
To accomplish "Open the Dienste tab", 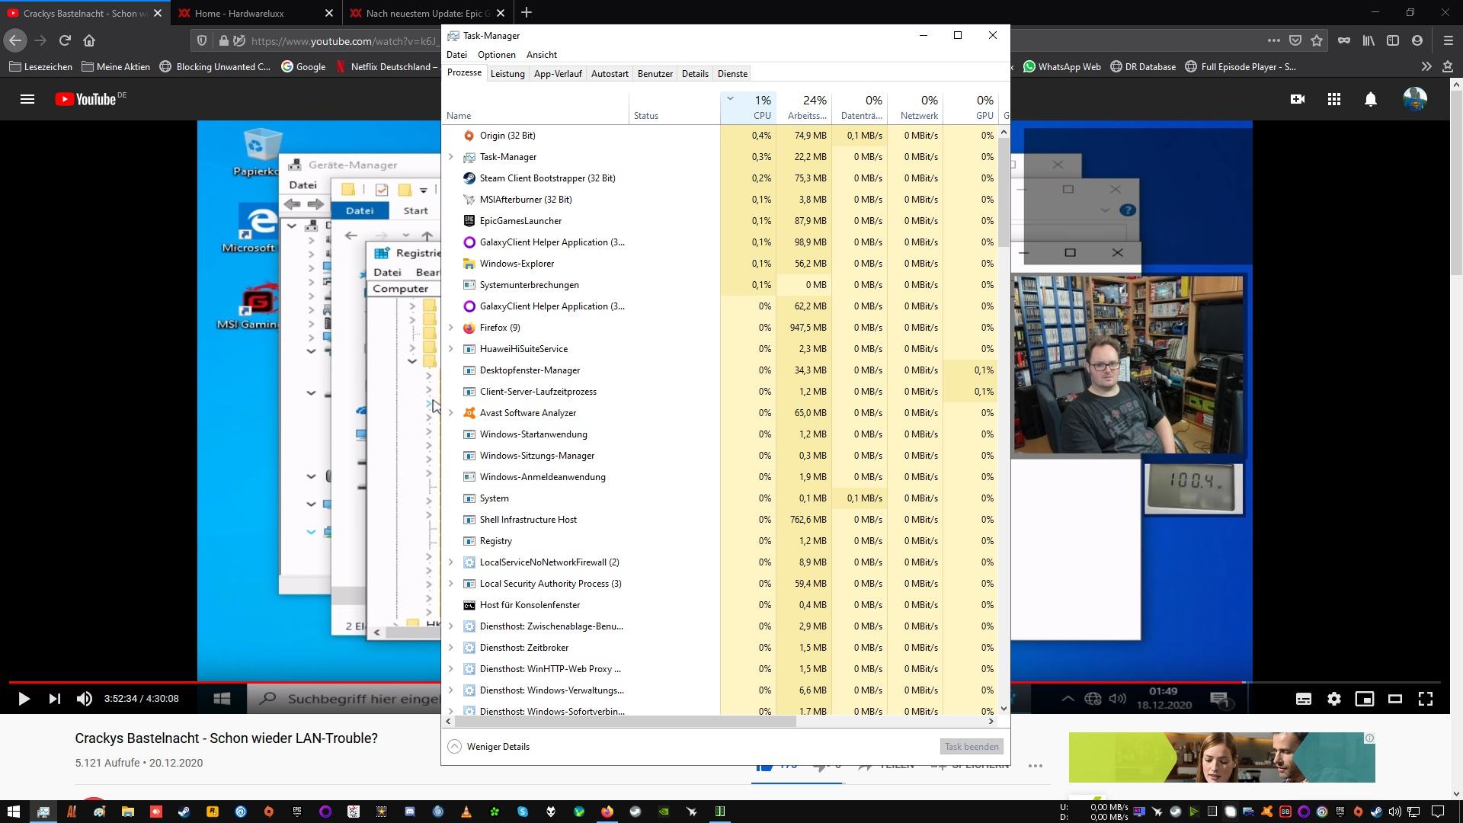I will pos(732,74).
